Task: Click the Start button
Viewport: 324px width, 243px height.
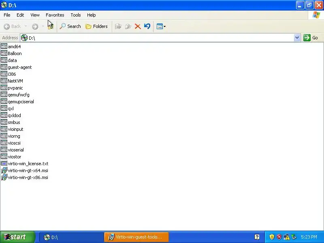Action: tap(17, 237)
